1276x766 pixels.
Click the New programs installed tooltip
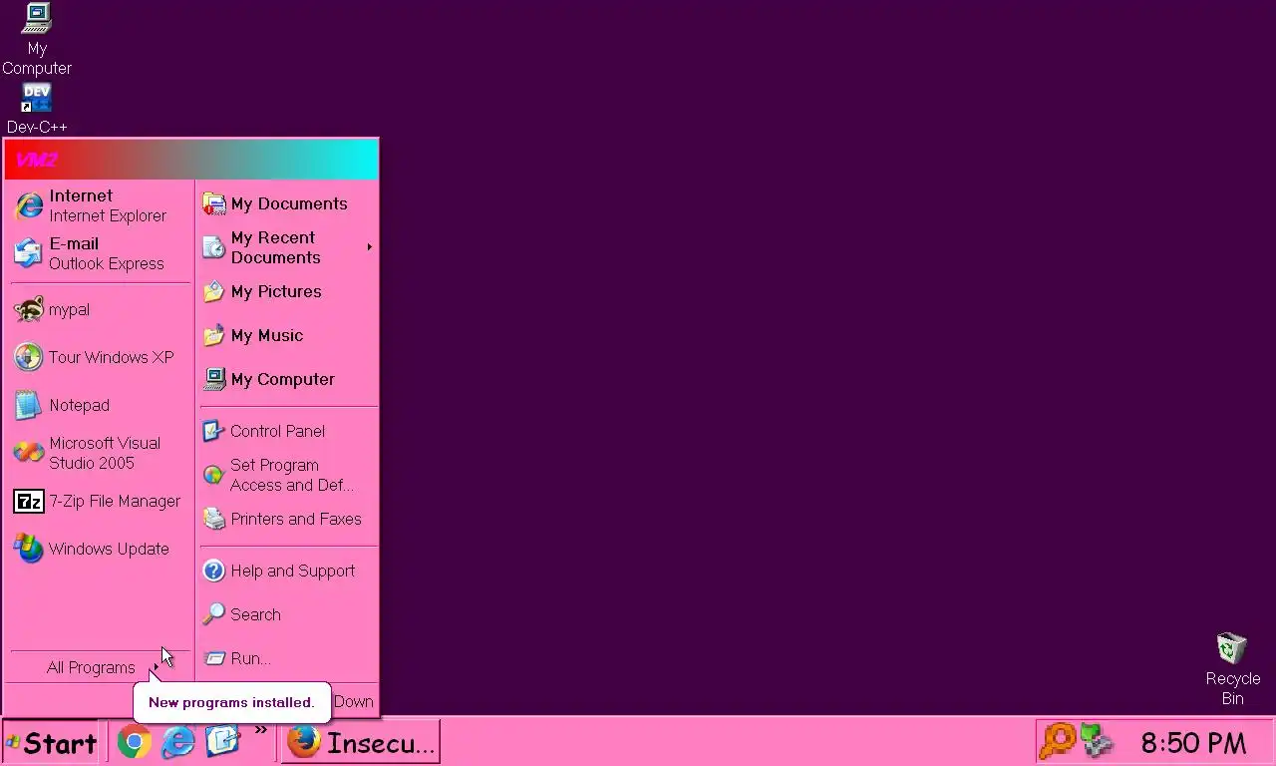coord(231,702)
